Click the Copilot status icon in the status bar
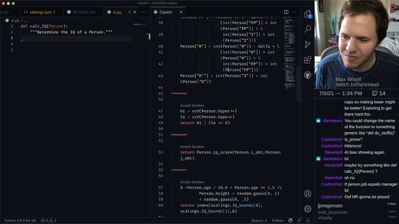Image resolution: width=399 pixels, height=224 pixels. point(291,220)
